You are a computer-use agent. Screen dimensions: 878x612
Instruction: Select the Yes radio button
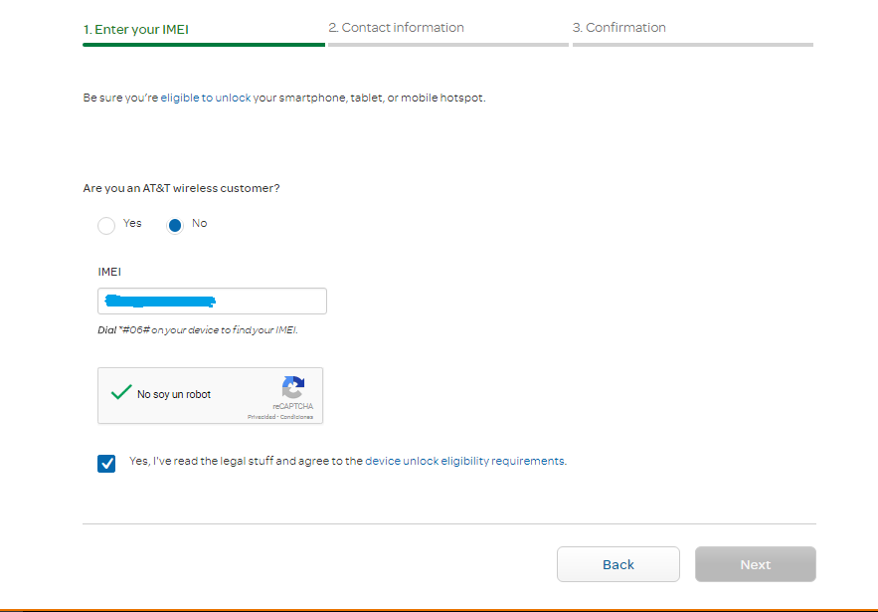[x=106, y=226]
